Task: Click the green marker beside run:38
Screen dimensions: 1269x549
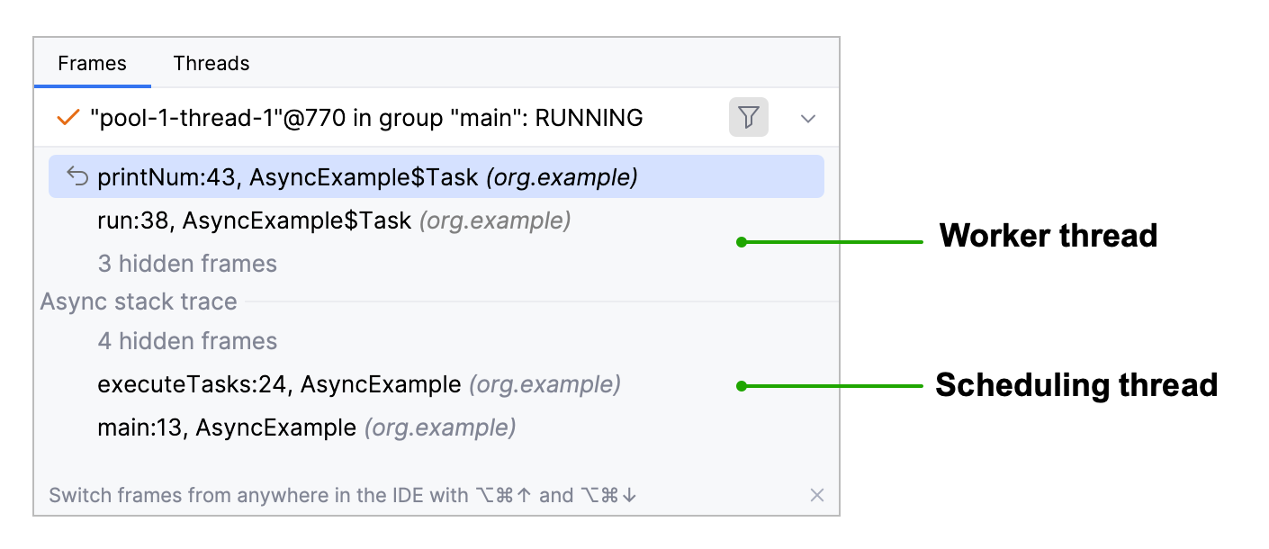Action: 740,241
